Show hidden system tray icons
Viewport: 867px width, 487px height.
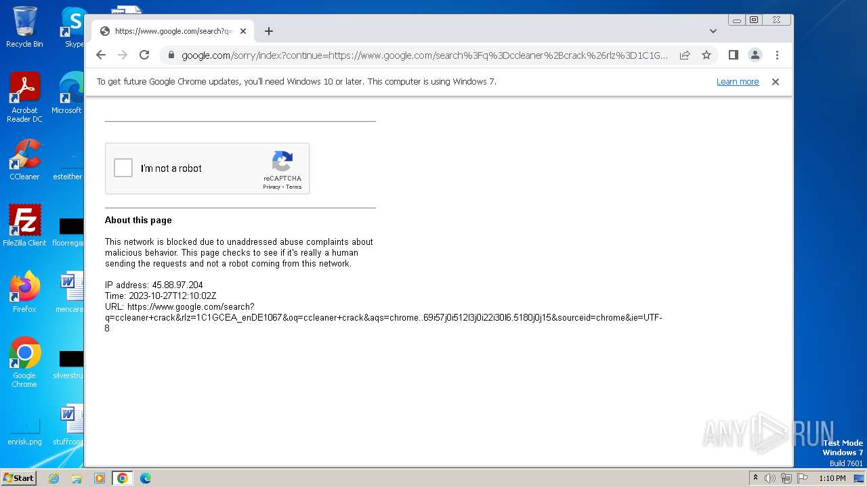755,478
